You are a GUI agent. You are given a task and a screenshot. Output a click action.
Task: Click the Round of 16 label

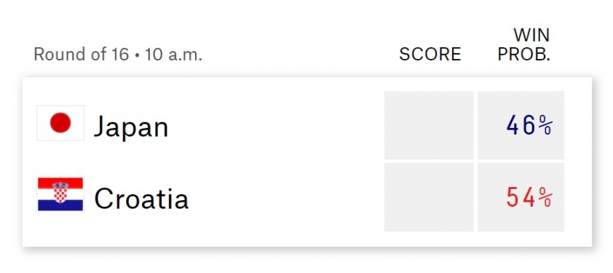point(82,55)
